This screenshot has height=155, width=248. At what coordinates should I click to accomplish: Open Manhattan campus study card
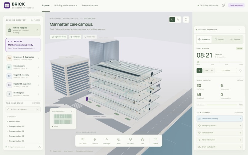coord(23,45)
